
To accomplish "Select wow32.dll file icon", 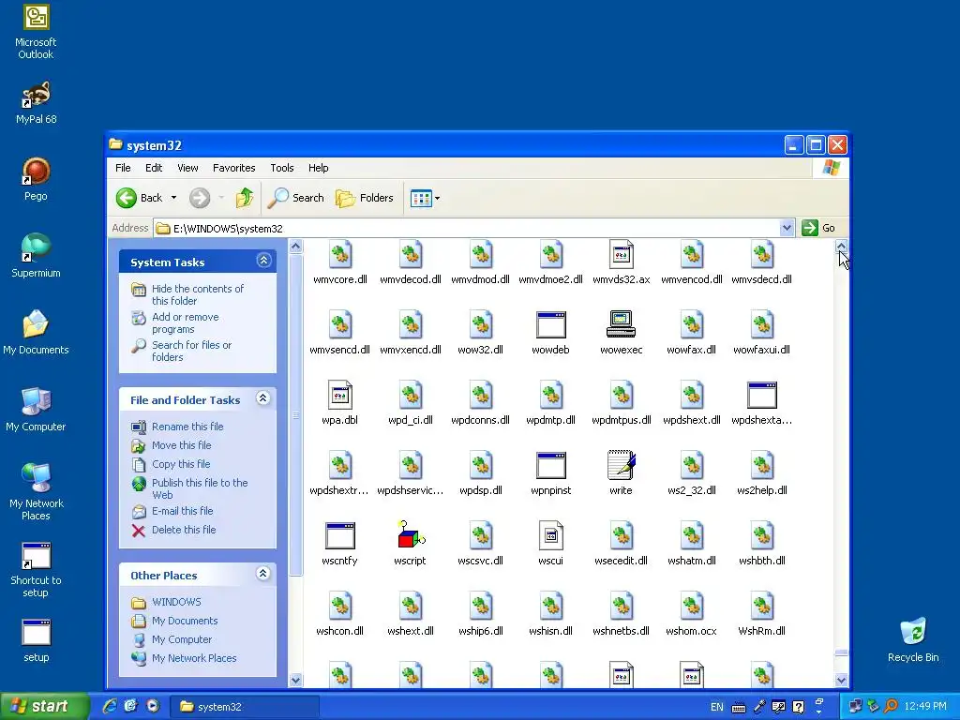I will click(481, 323).
